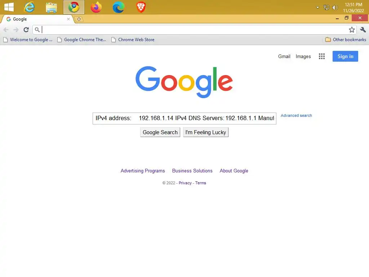Image resolution: width=369 pixels, height=277 pixels.
Task: Click the Google logo
Action: coord(184,82)
